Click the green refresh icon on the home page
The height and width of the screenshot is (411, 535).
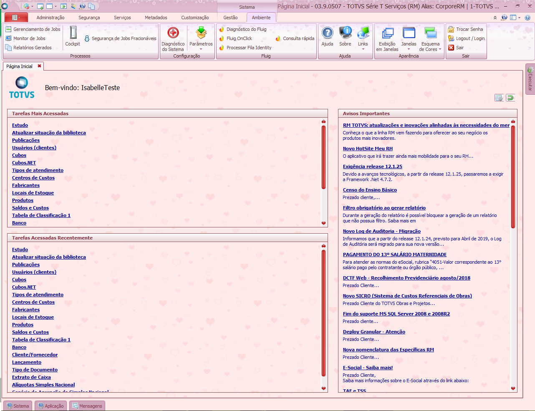[510, 98]
